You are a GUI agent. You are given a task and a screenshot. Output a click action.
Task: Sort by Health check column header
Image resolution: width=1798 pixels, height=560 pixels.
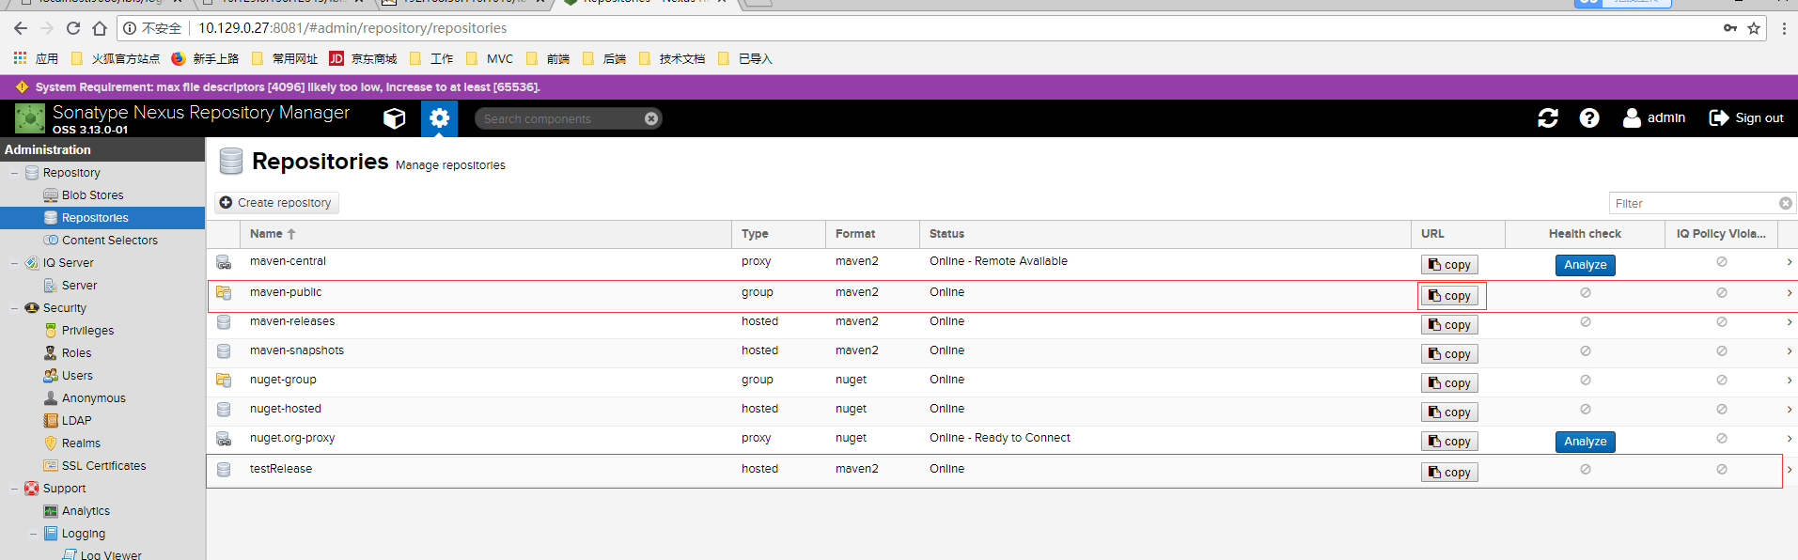click(x=1585, y=234)
